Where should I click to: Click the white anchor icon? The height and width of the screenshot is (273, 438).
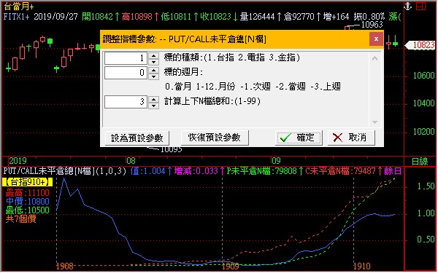408,6
